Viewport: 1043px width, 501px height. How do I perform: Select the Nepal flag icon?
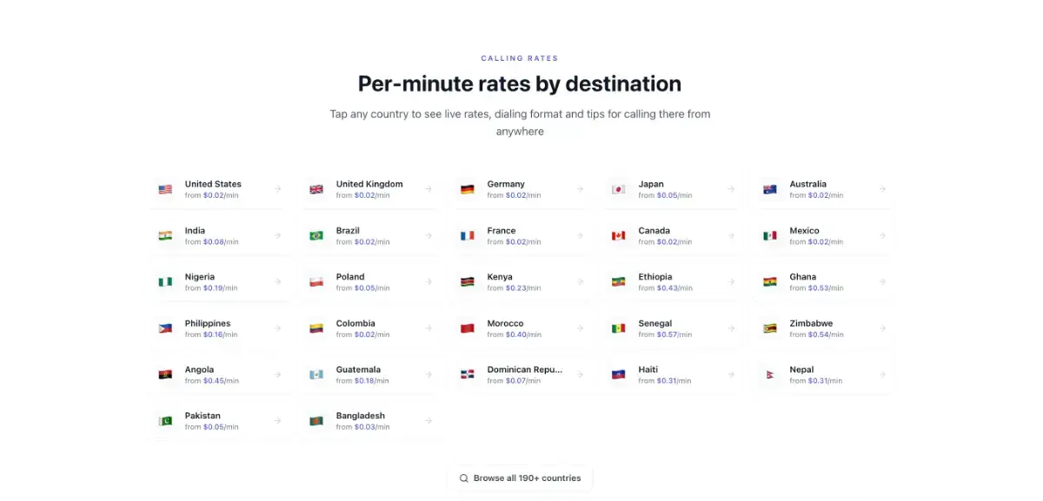click(x=770, y=375)
